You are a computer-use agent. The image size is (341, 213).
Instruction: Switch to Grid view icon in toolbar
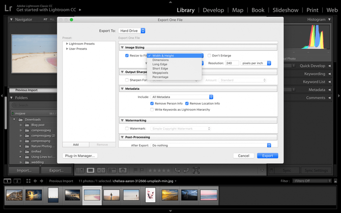point(80,170)
